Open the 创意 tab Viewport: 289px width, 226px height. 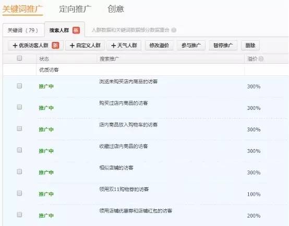[116, 9]
